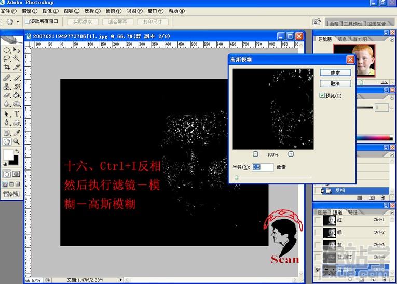Screen dimensions: 397x284
Task: Open Hand tool preset picker dropdown
Action: 18,22
